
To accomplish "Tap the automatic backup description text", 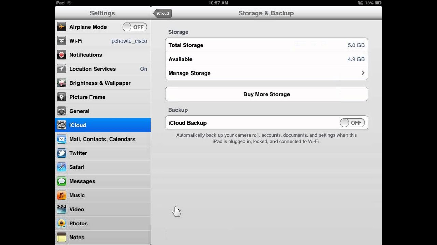I will point(267,138).
